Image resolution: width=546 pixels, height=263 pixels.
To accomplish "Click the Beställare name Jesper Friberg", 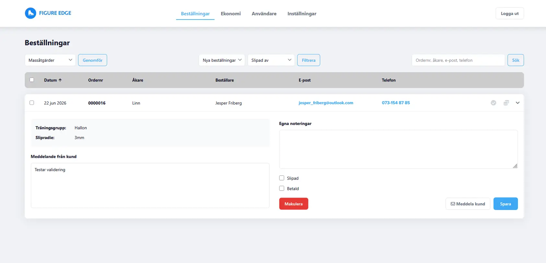I will click(229, 103).
